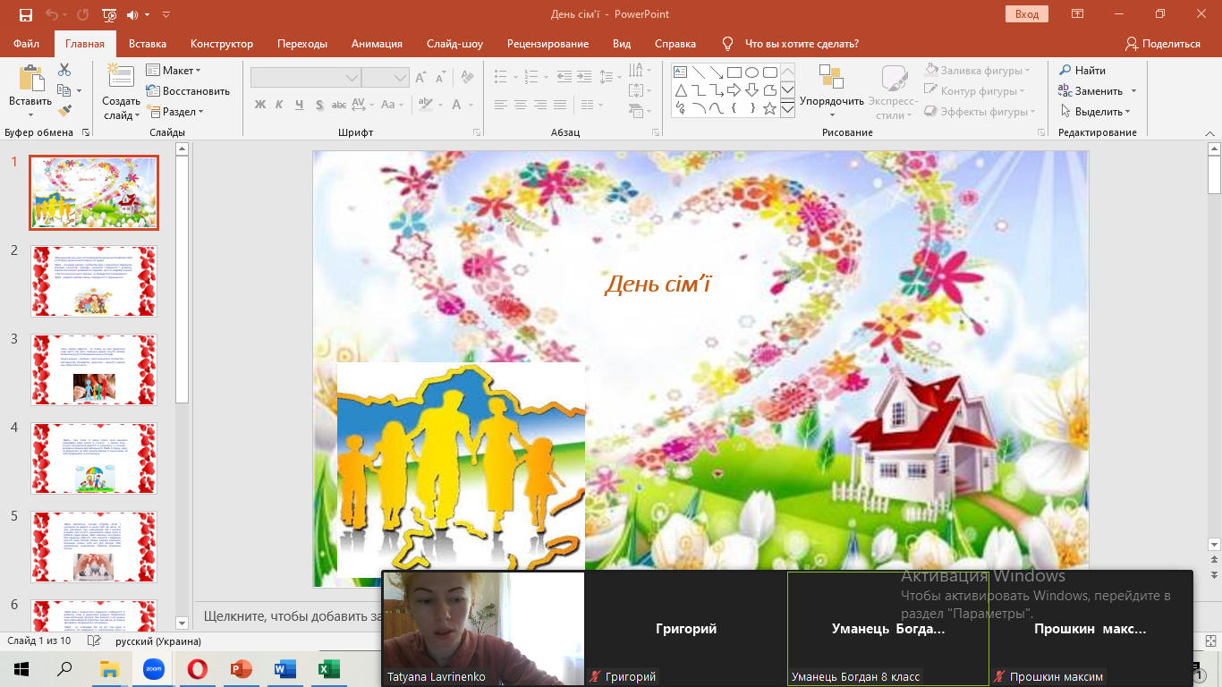Viewport: 1222px width, 687px height.
Task: Increase font size with the larger A
Action: 420,78
